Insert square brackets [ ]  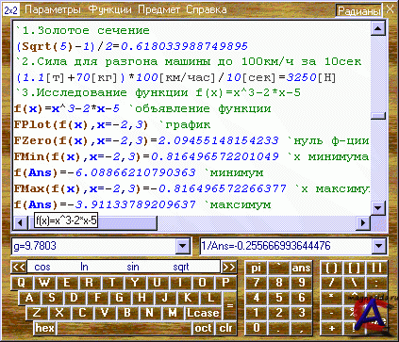[354, 268]
